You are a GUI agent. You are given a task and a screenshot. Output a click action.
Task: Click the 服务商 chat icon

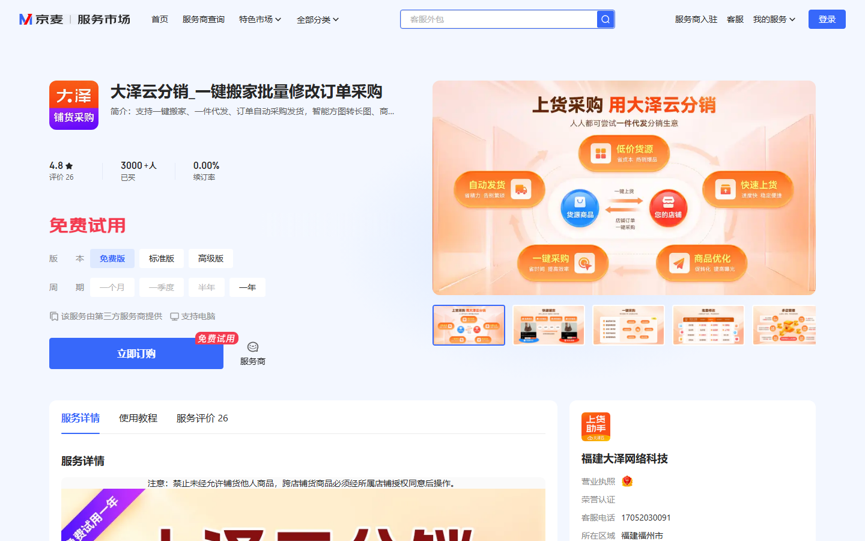click(253, 347)
